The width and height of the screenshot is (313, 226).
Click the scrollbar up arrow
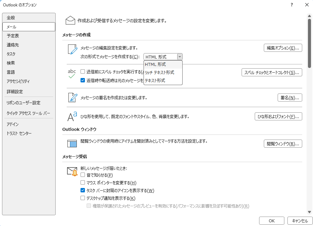309,16
